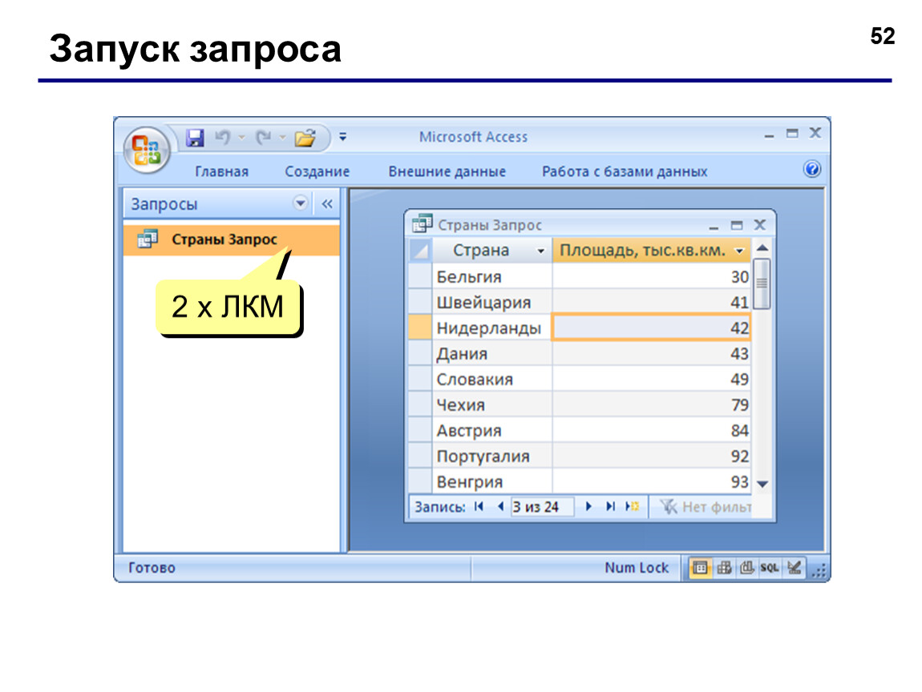The height and width of the screenshot is (692, 922).
Task: Open the round Office button menu
Action: tap(147, 150)
